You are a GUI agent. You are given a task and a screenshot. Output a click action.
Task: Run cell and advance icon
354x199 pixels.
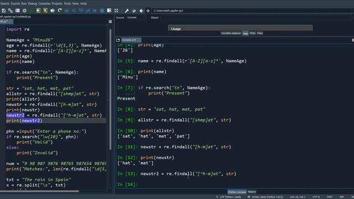click(45, 11)
